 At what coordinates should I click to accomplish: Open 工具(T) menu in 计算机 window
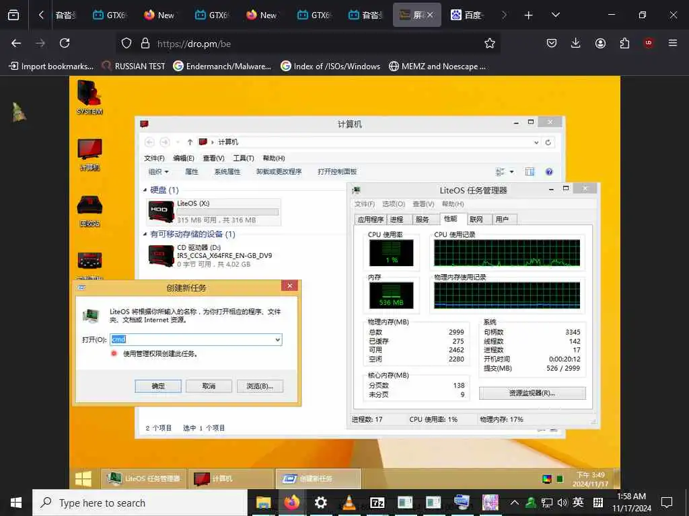(x=244, y=158)
